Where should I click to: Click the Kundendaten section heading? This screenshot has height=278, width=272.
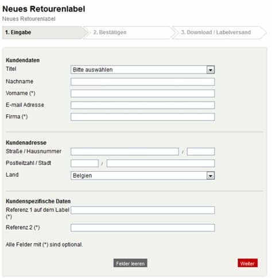tap(22, 60)
